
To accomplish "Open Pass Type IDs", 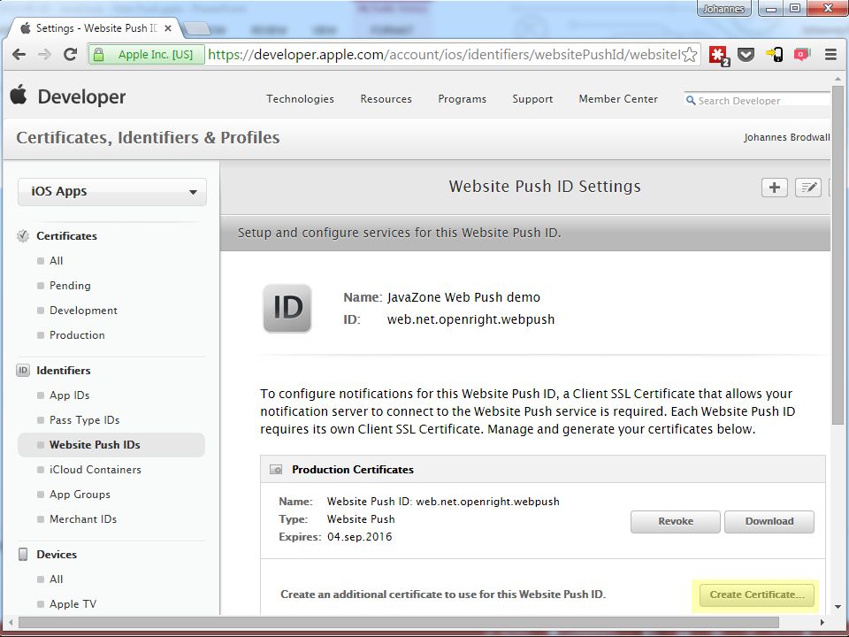I will click(x=85, y=420).
